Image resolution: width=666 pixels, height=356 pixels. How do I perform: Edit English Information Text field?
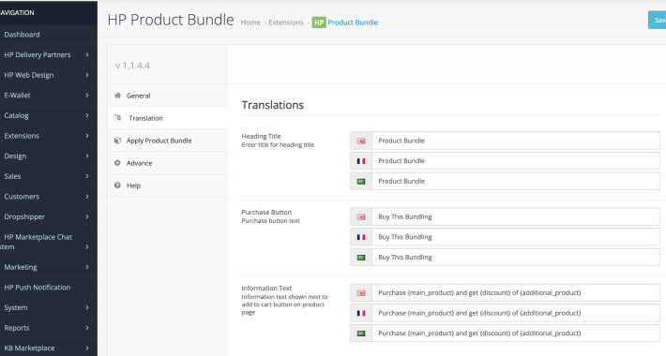(516, 293)
